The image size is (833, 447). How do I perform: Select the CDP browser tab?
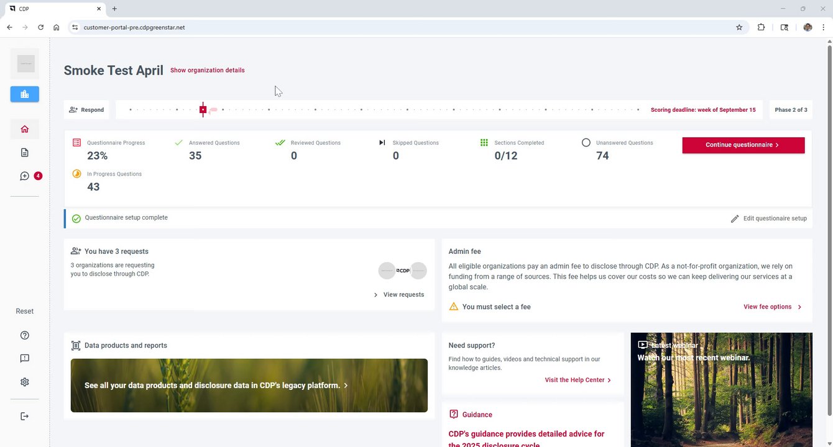pyautogui.click(x=55, y=9)
